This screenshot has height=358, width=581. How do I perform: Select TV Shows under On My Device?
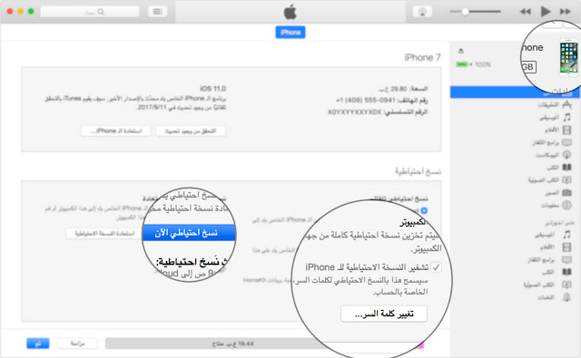(549, 260)
